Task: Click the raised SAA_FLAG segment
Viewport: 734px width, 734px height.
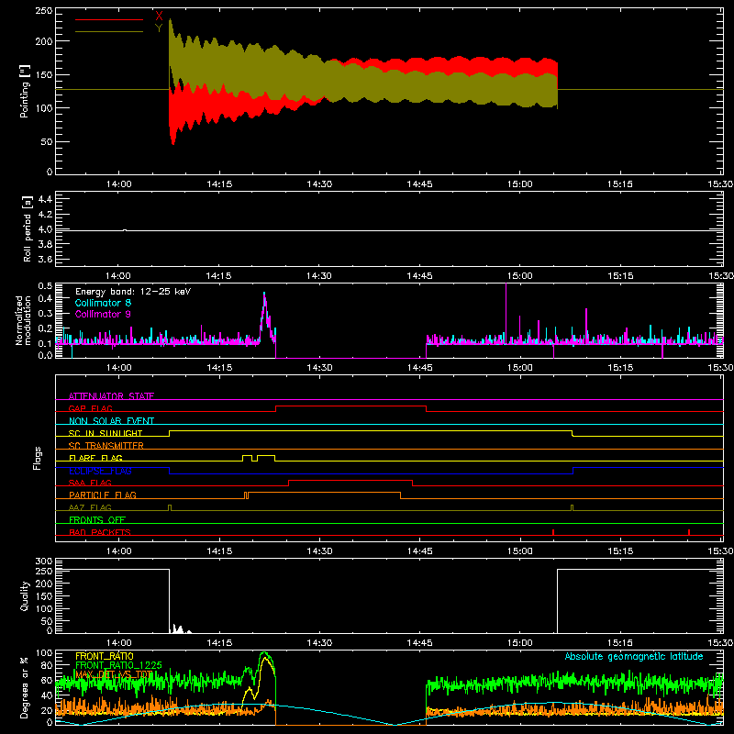Action: point(350,480)
